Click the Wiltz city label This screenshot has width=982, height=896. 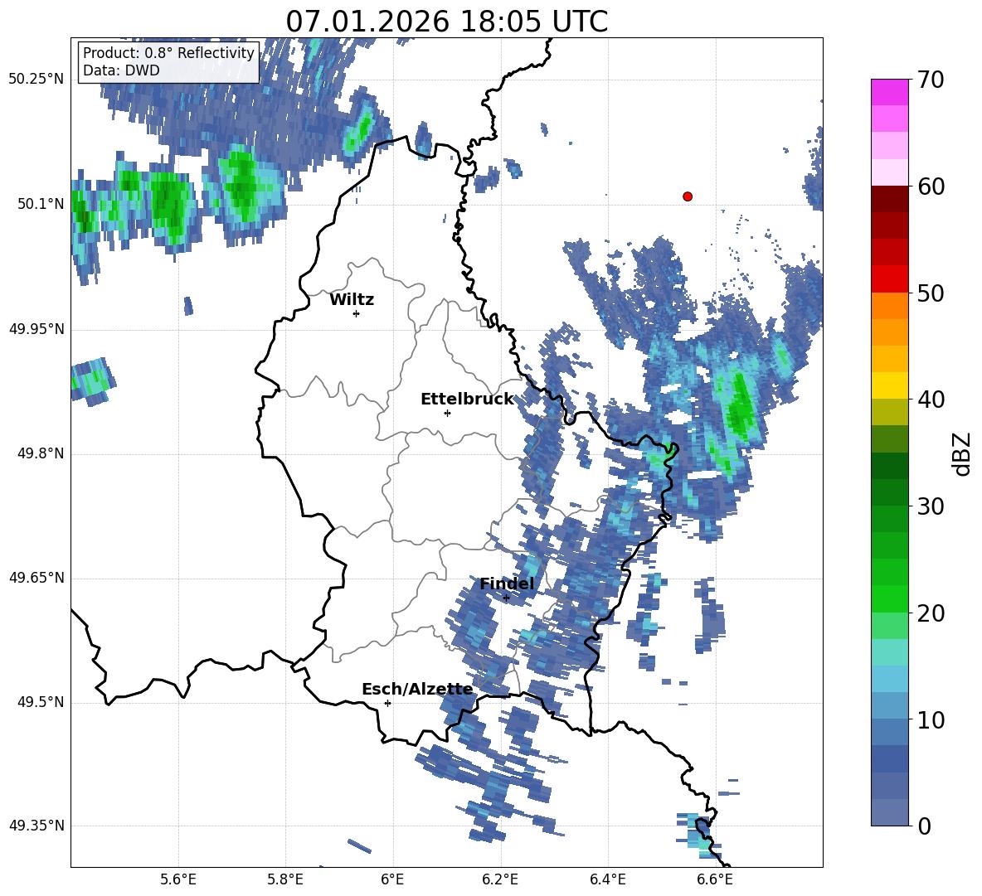(x=352, y=300)
